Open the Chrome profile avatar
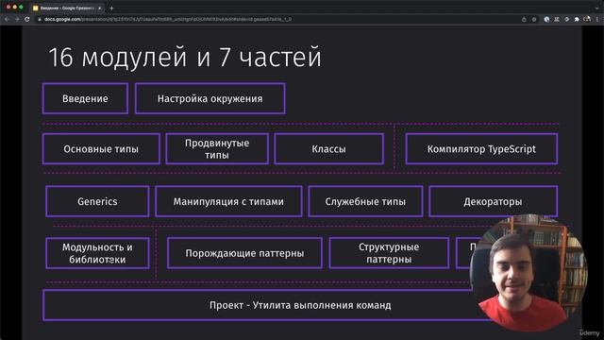The width and height of the screenshot is (604, 340). (x=587, y=19)
